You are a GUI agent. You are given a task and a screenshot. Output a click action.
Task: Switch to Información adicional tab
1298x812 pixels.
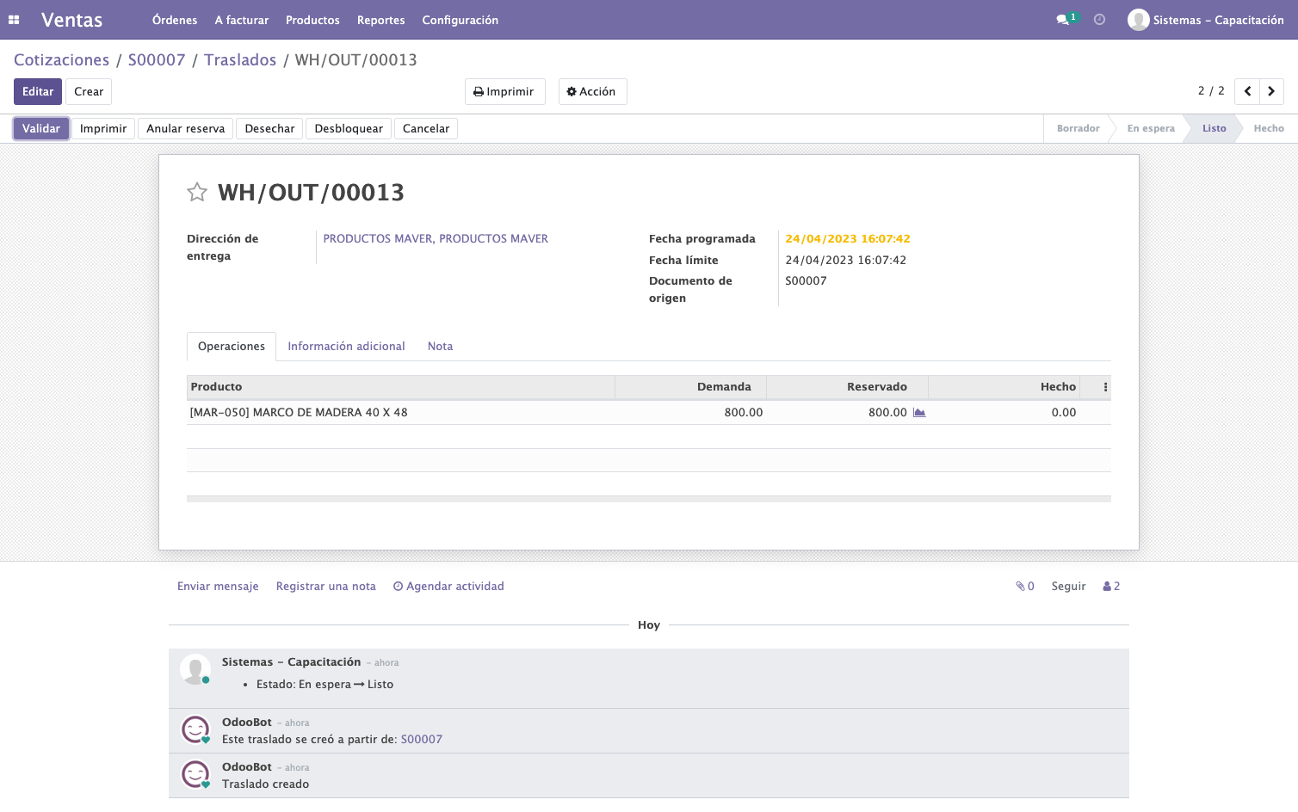click(x=346, y=347)
